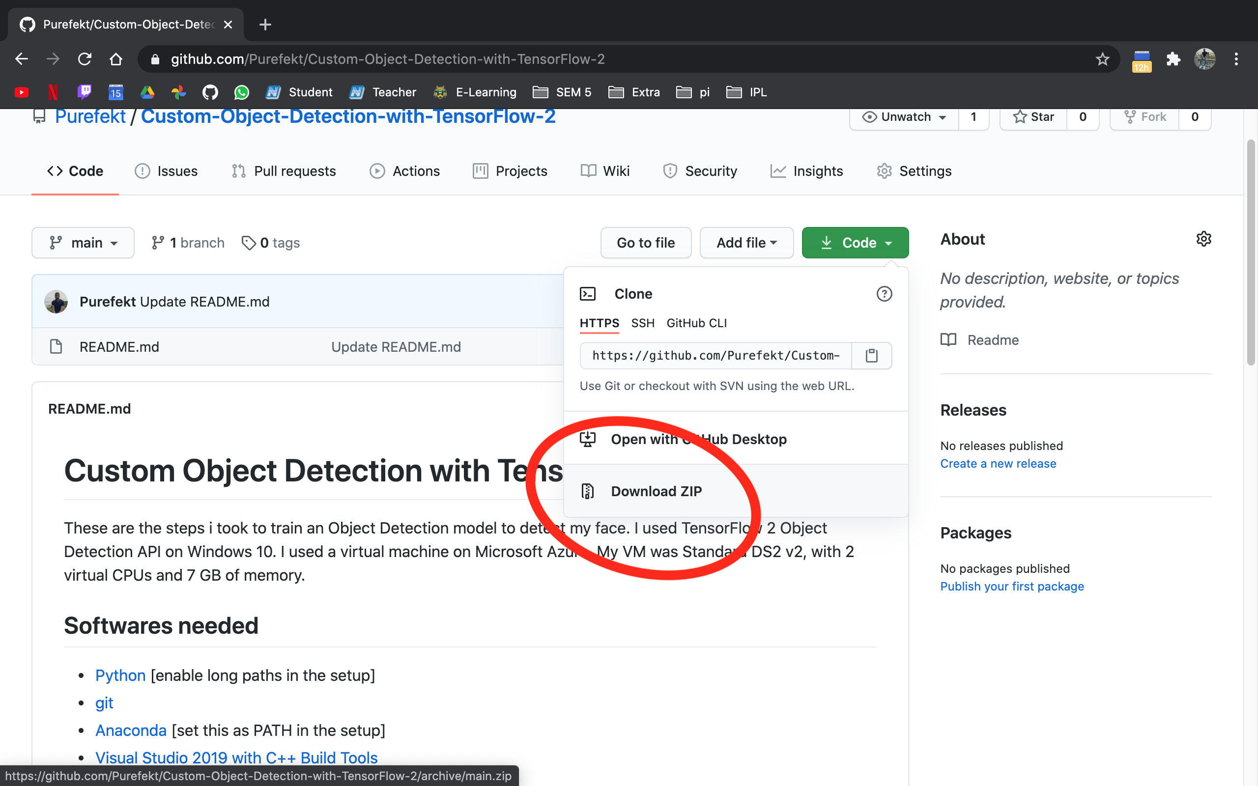Fork this repository
The width and height of the screenshot is (1258, 786).
1144,117
